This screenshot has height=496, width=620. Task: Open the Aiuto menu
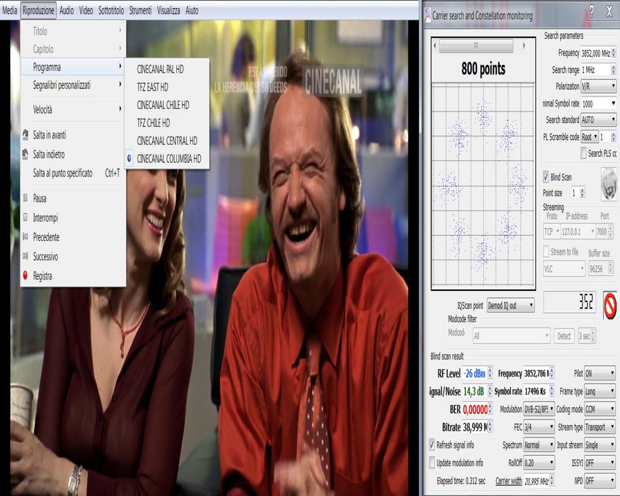click(x=192, y=10)
